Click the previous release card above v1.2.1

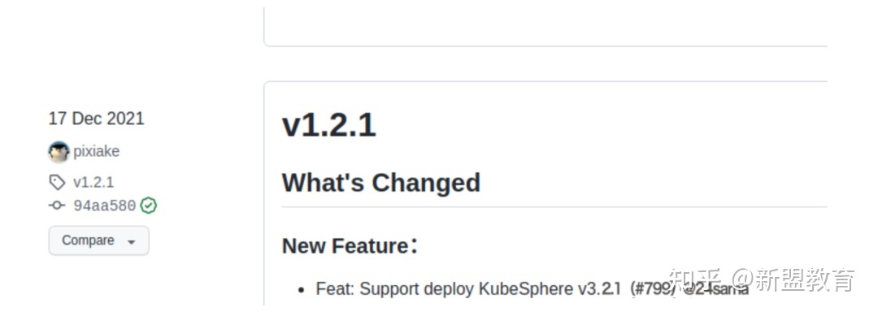[545, 27]
